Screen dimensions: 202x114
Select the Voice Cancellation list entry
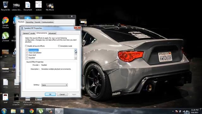pos(35,53)
